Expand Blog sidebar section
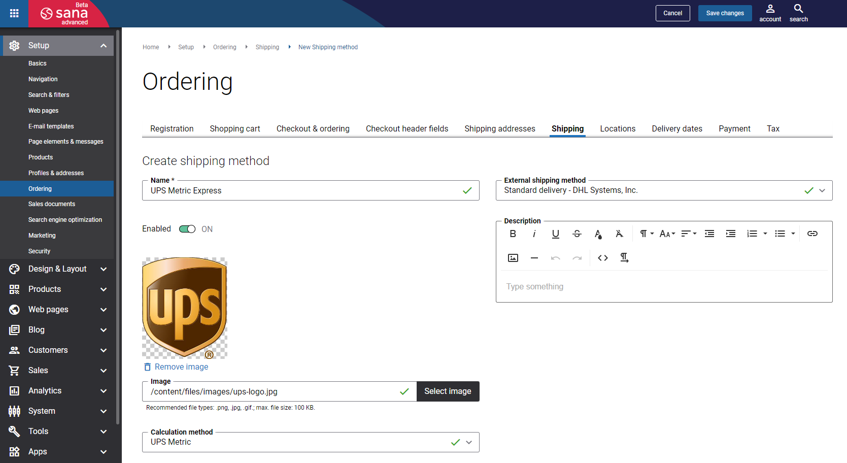 [104, 330]
